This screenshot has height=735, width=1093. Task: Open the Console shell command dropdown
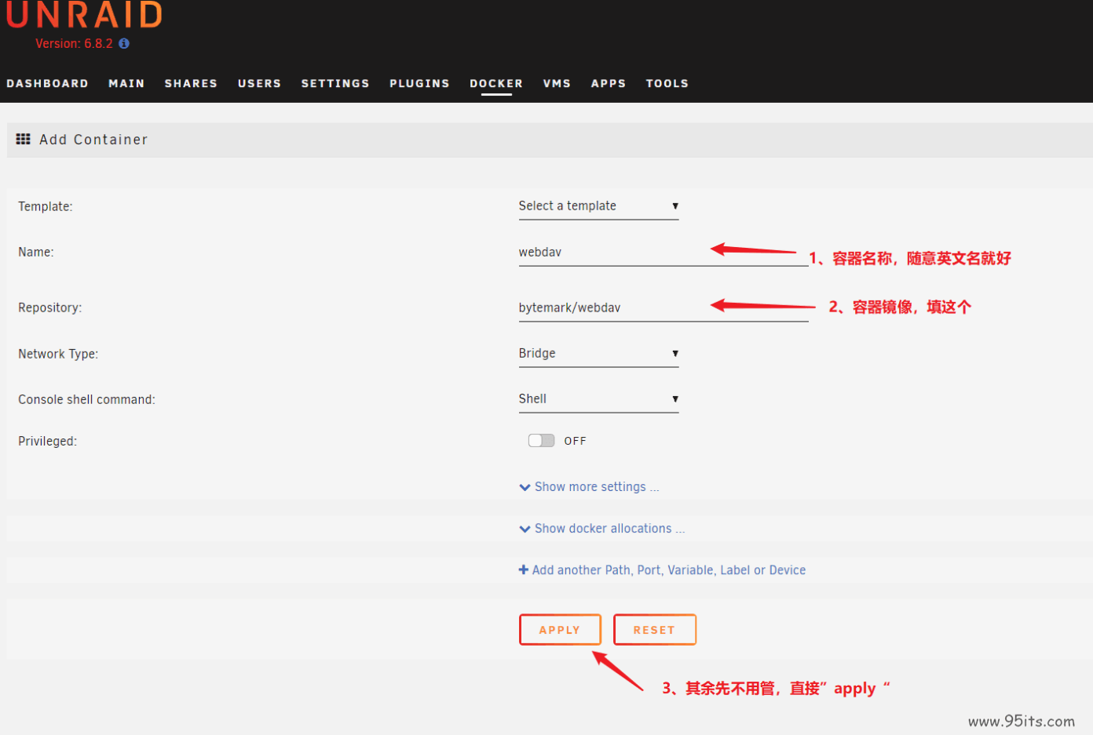[x=598, y=399]
